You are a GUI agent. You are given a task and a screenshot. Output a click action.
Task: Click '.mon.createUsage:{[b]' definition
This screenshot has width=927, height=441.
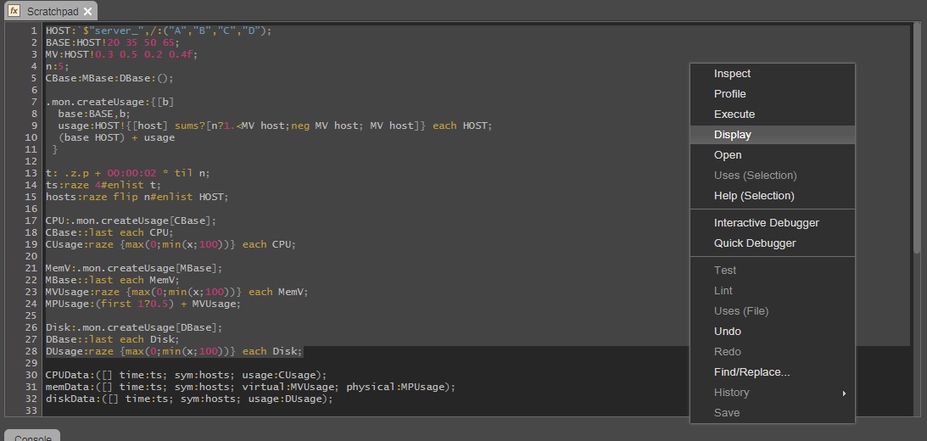pyautogui.click(x=109, y=102)
